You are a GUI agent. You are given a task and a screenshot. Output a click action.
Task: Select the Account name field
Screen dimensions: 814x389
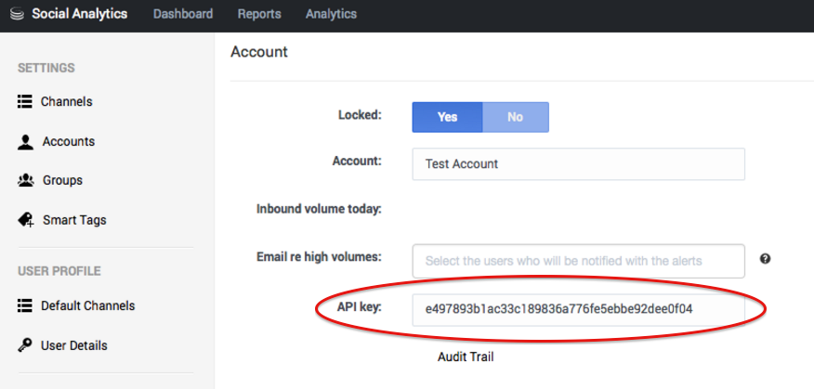(x=578, y=163)
